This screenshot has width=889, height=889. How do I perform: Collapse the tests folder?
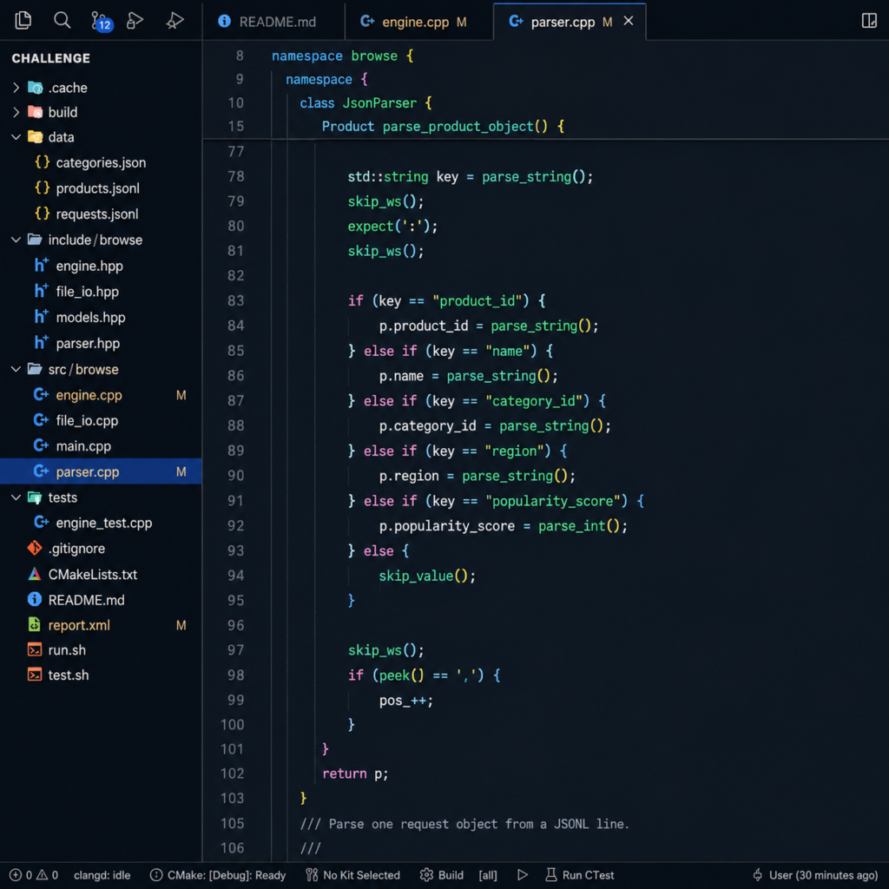pyautogui.click(x=16, y=497)
